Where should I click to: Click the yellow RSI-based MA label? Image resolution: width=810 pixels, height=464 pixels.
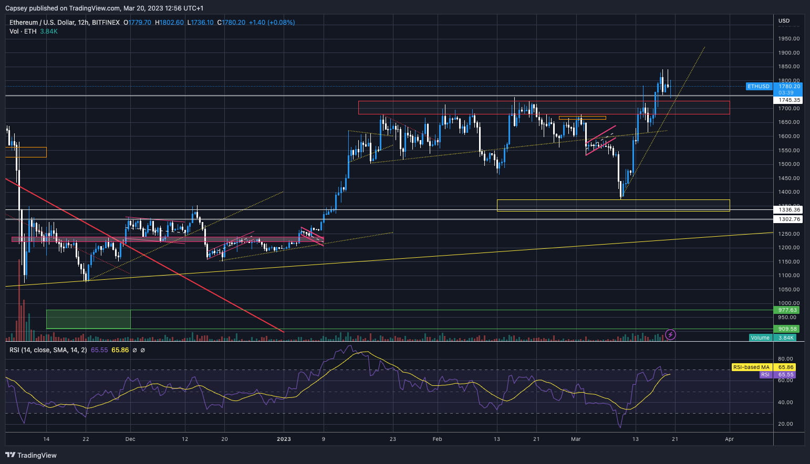[752, 367]
